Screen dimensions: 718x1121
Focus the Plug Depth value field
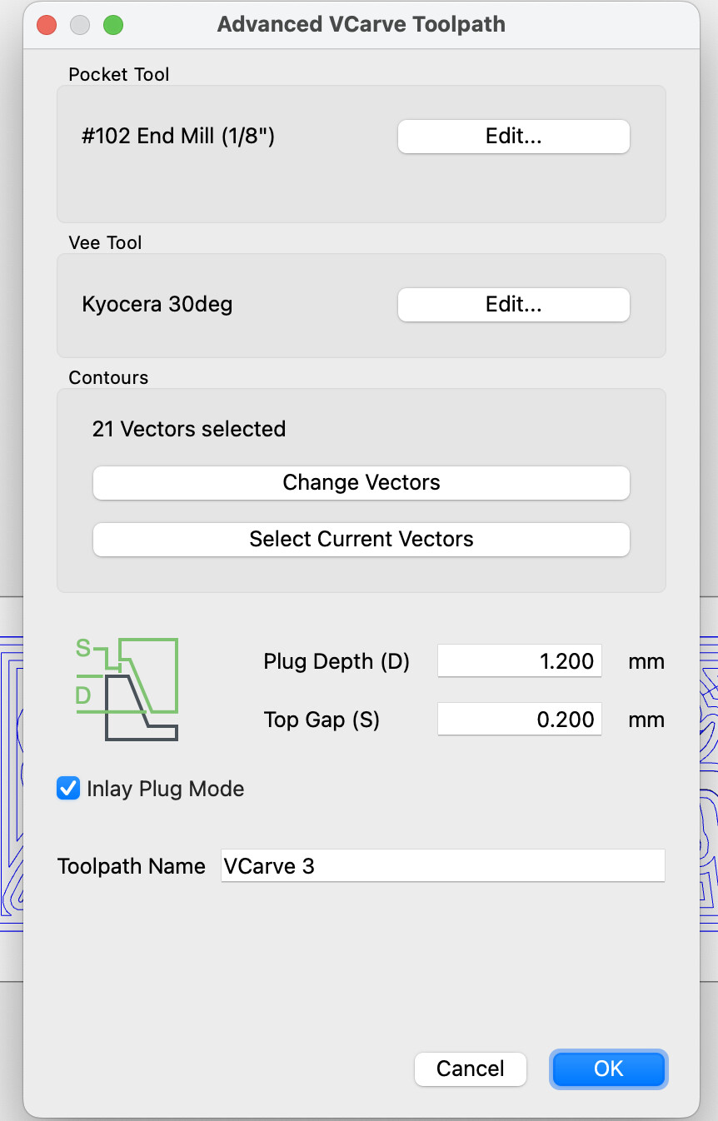519,661
